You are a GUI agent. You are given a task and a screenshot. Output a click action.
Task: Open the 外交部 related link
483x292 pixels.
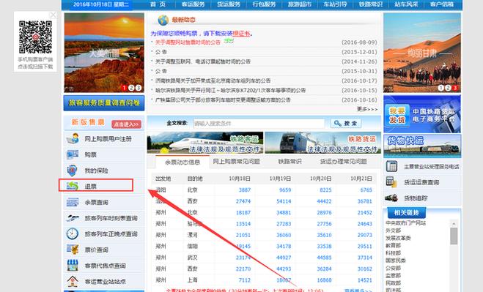coord(394,230)
